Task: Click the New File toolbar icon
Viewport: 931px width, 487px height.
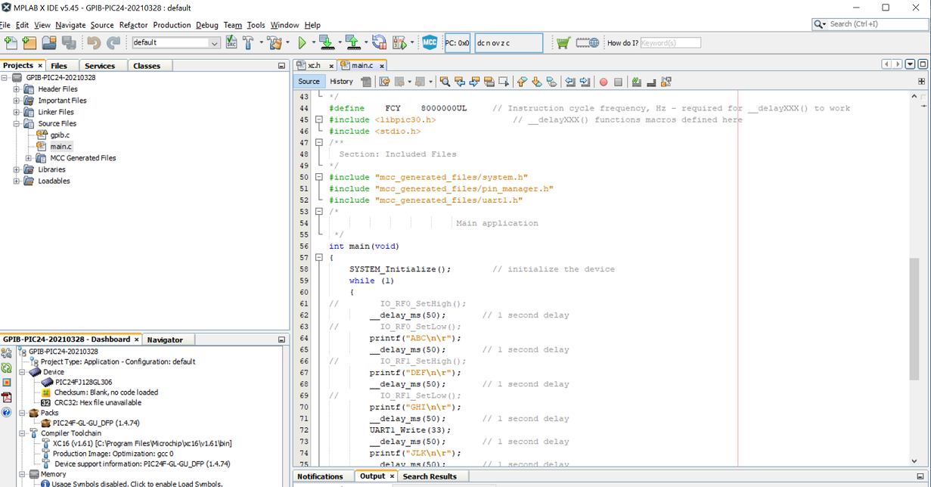Action: point(11,43)
